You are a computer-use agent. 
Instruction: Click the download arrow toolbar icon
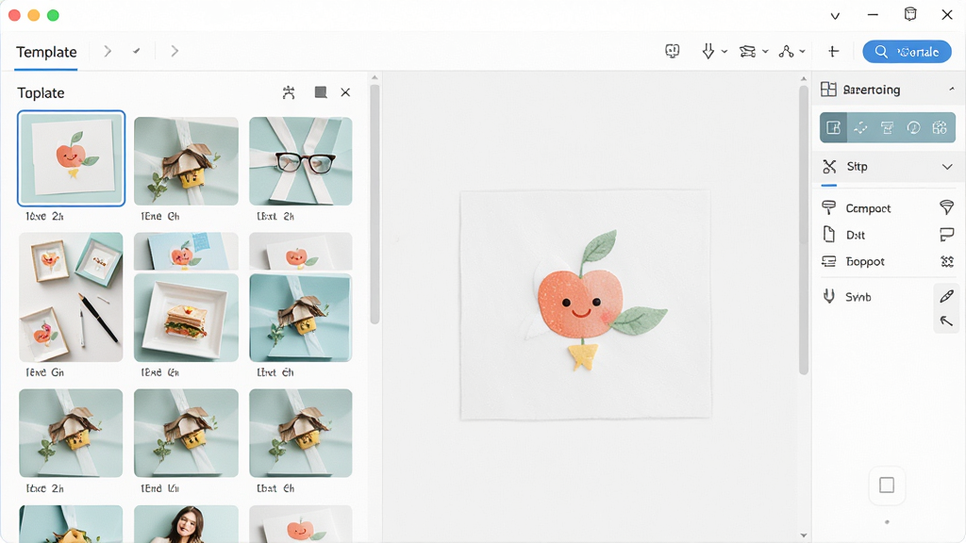click(x=708, y=51)
